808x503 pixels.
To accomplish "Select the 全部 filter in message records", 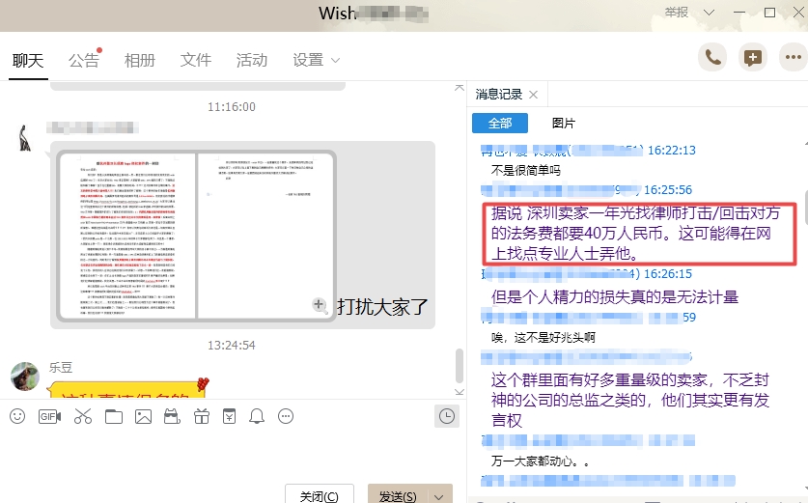I will point(500,124).
